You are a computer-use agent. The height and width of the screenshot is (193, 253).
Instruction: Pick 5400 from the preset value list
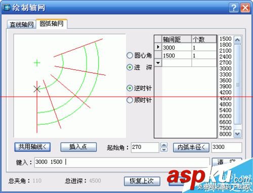[225, 110]
